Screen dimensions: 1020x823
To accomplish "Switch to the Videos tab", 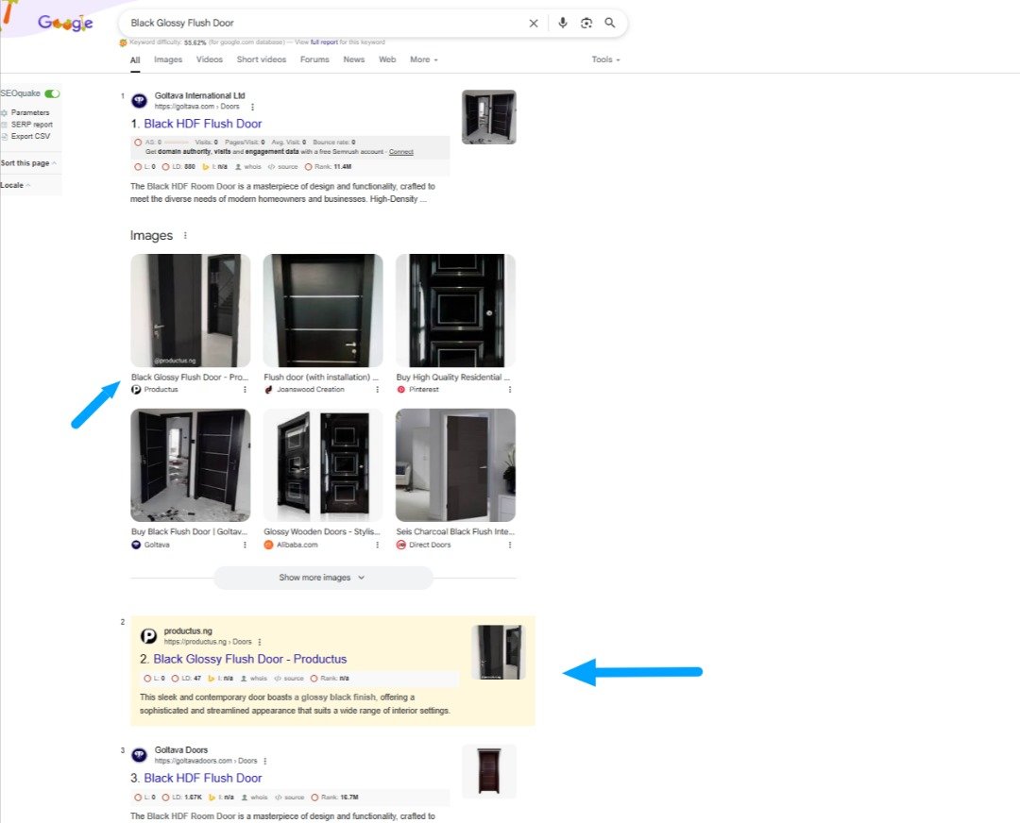I will coord(210,59).
